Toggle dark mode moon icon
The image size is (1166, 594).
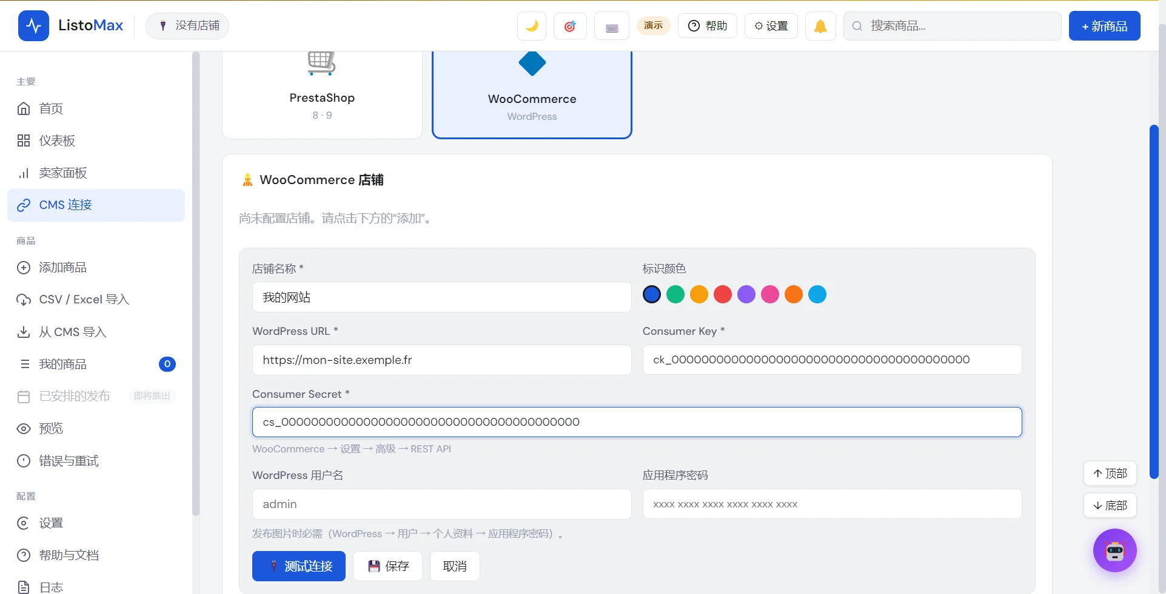pyautogui.click(x=532, y=26)
